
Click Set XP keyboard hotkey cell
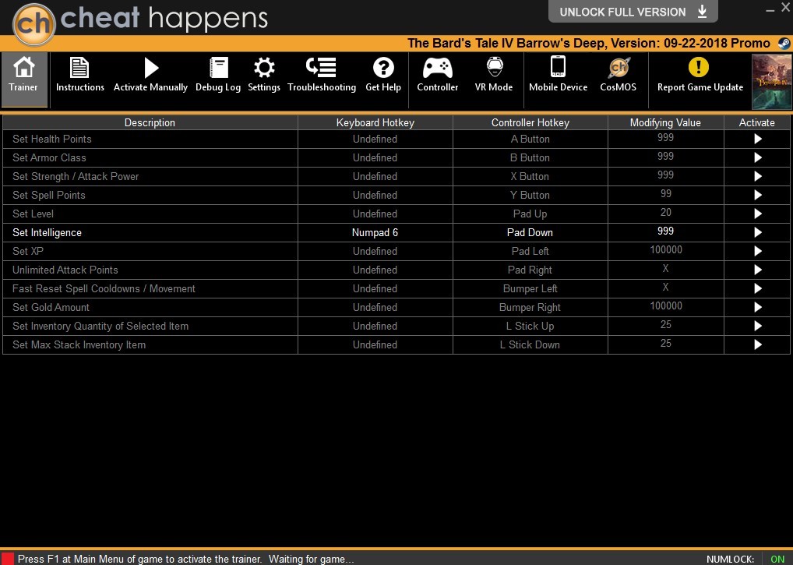375,252
